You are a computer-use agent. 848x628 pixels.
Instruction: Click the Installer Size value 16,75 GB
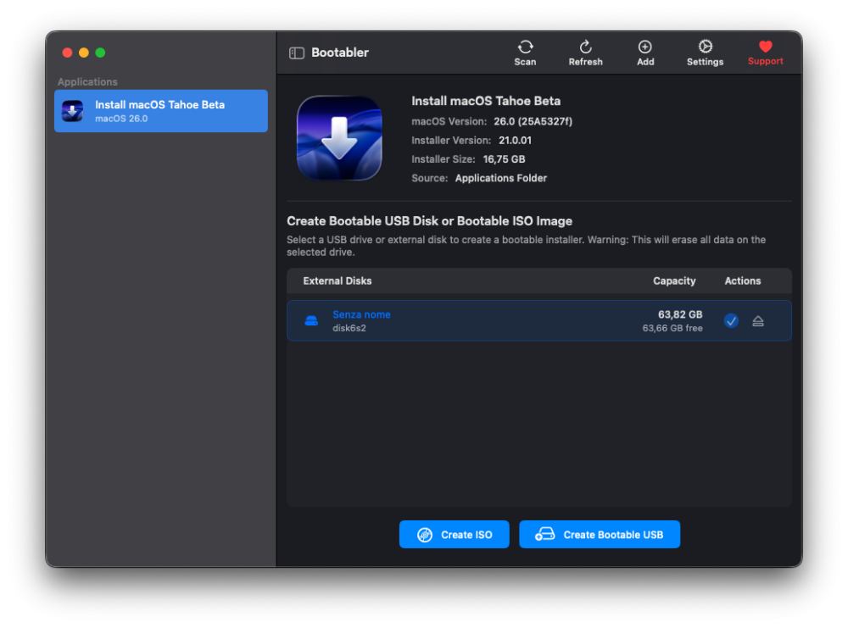click(x=504, y=159)
